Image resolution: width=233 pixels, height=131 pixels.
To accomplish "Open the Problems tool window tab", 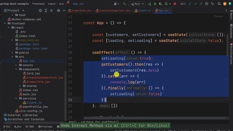I will (45, 127).
